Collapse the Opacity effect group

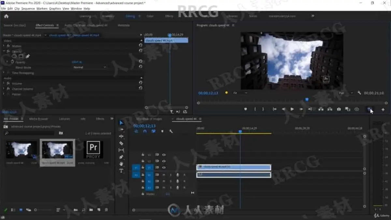coord(4,51)
